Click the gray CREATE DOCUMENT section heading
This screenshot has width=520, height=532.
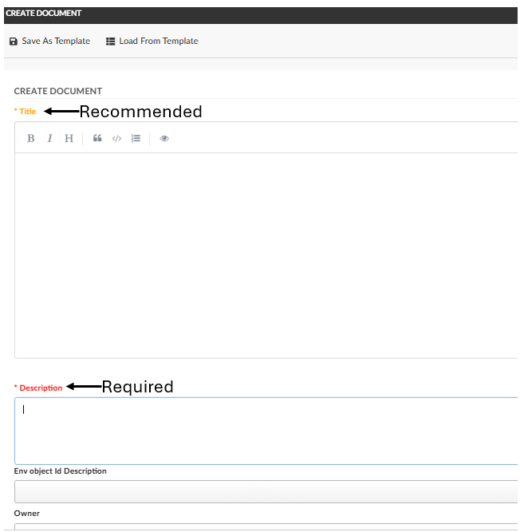coord(58,91)
